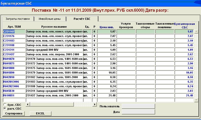Select article cell C231183

14,41
